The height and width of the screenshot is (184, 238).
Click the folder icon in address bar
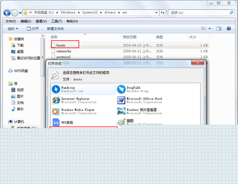pos(26,13)
